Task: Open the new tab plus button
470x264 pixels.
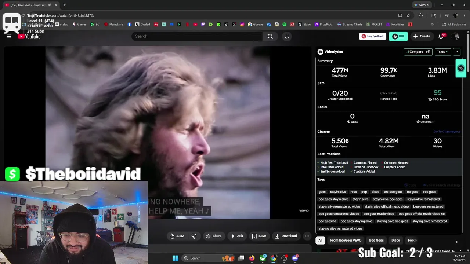Action: point(65,5)
